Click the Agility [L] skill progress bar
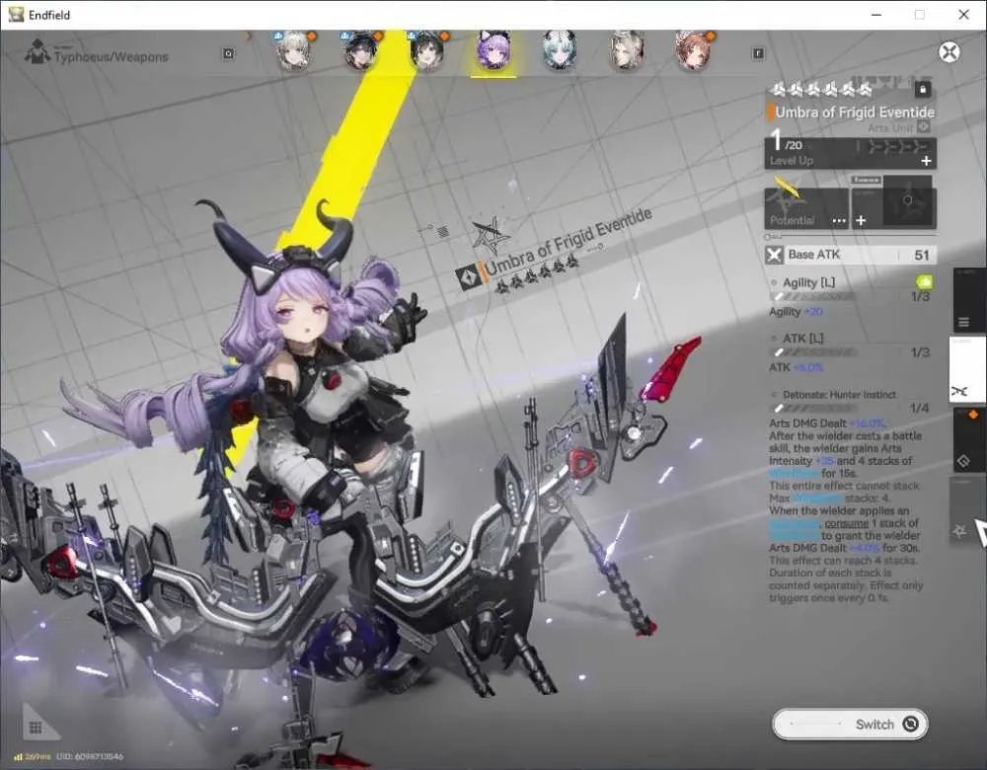Image resolution: width=987 pixels, height=770 pixels. (x=813, y=296)
